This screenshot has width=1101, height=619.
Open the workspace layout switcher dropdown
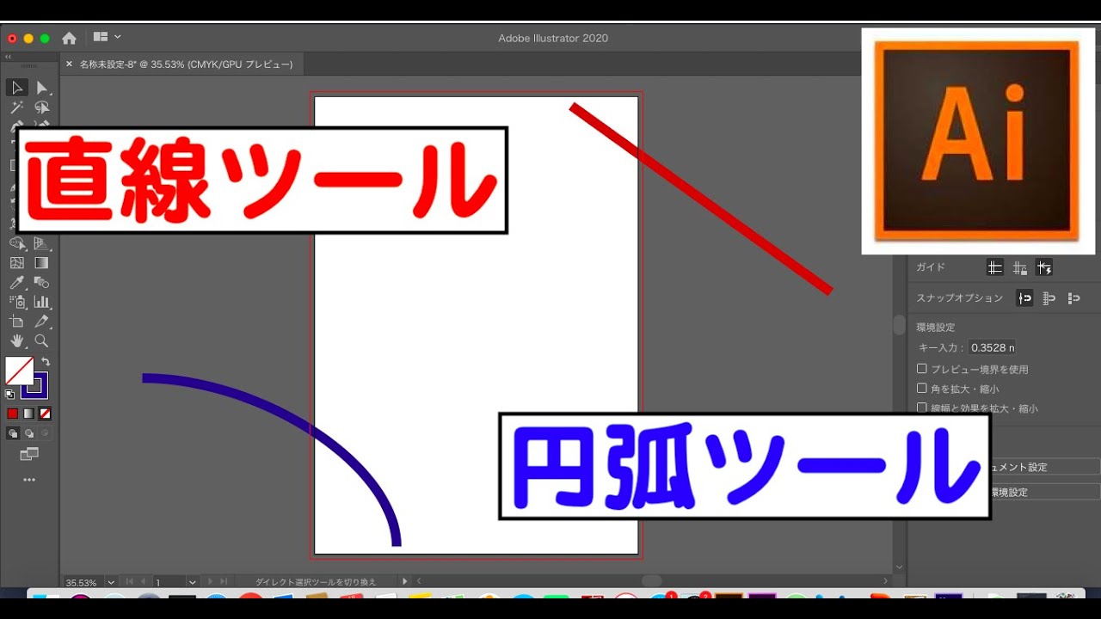pos(107,37)
